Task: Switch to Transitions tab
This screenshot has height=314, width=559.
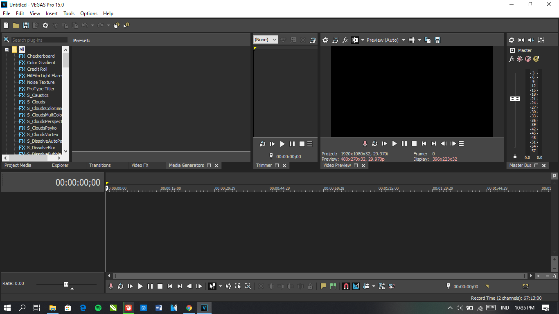Action: click(x=100, y=165)
